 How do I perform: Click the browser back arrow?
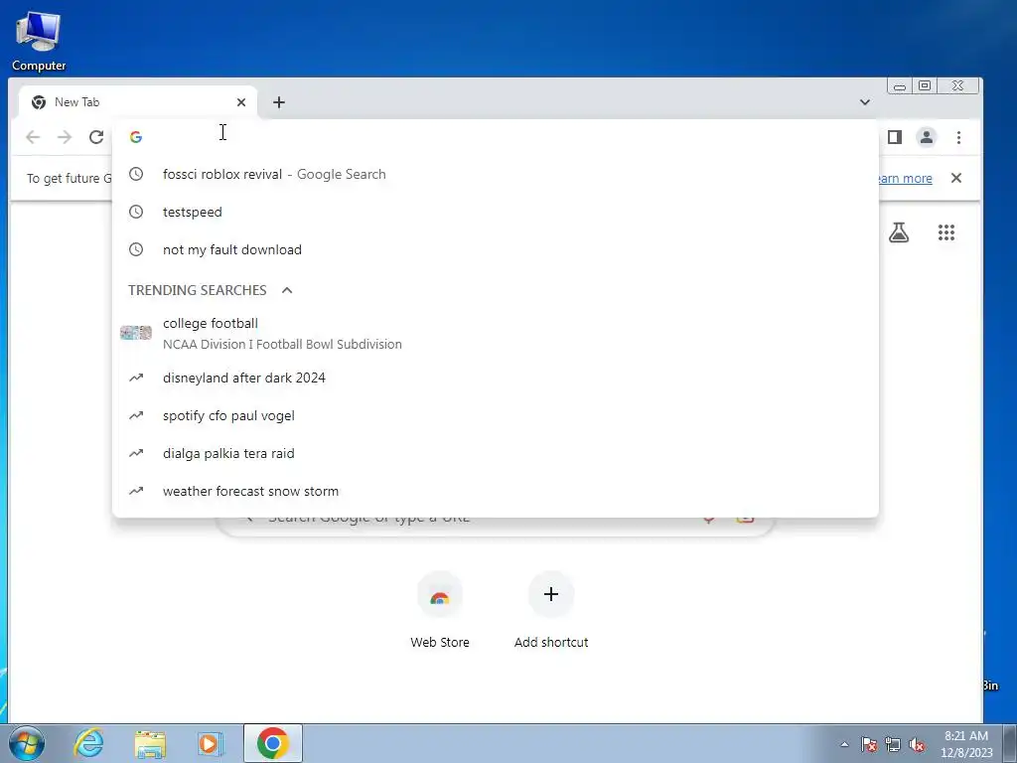pyautogui.click(x=33, y=137)
